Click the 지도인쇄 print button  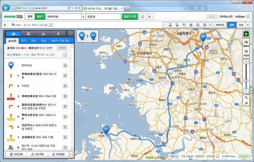pos(16,154)
